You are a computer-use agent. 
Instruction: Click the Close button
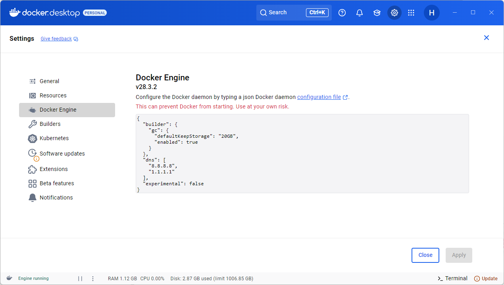click(x=425, y=255)
